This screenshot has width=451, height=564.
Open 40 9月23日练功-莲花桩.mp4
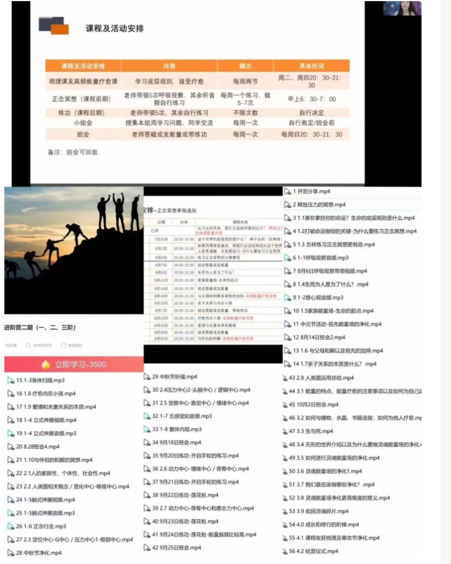(185, 521)
